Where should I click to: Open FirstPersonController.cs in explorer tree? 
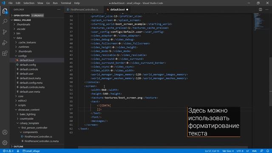pos(38,137)
